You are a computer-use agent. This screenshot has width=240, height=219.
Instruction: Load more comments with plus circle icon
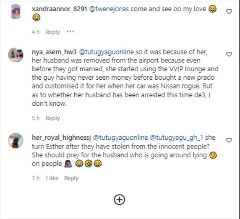point(119,200)
